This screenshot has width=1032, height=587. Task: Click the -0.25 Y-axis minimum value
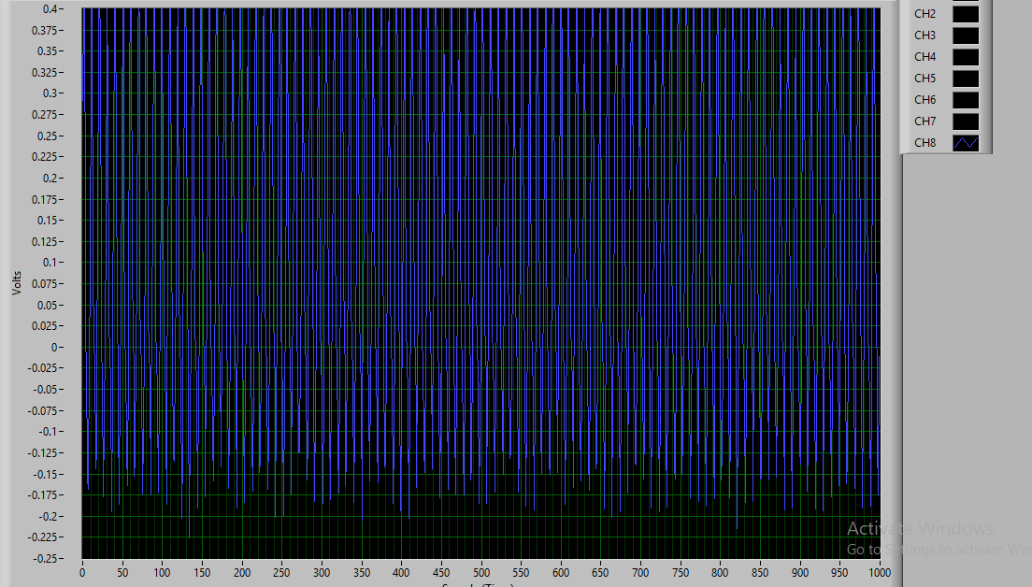coord(46,559)
